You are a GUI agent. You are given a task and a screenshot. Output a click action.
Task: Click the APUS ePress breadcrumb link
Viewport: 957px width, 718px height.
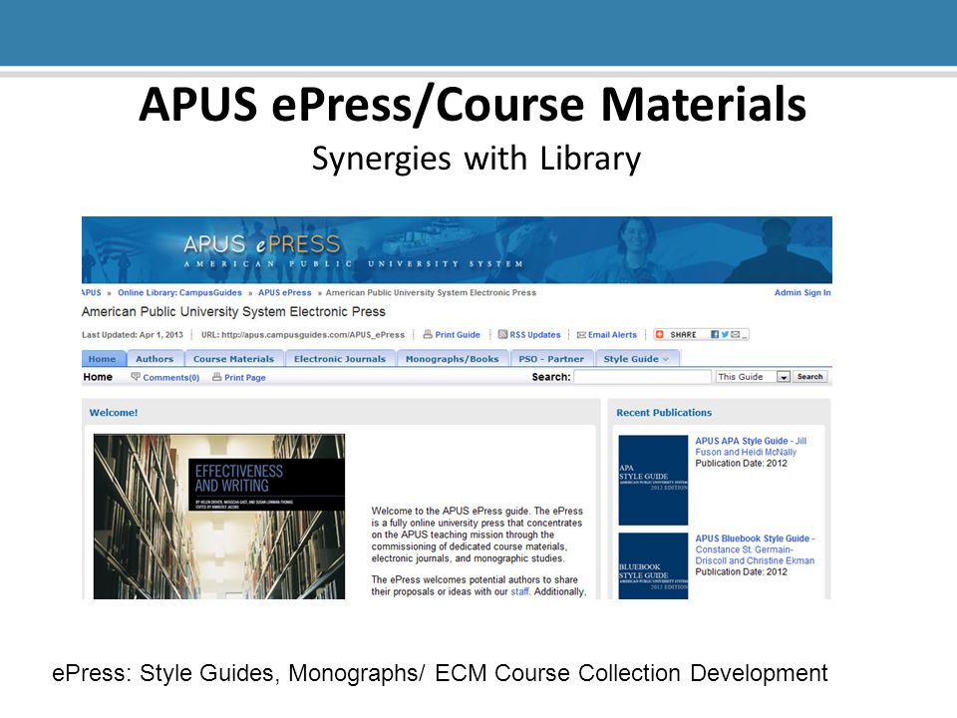[284, 292]
